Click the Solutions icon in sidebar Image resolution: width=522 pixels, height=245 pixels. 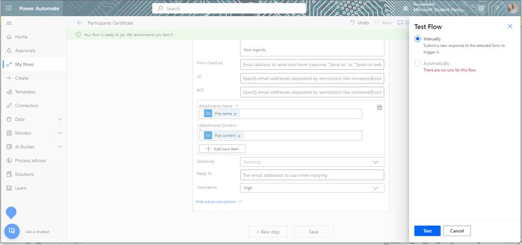pos(9,174)
